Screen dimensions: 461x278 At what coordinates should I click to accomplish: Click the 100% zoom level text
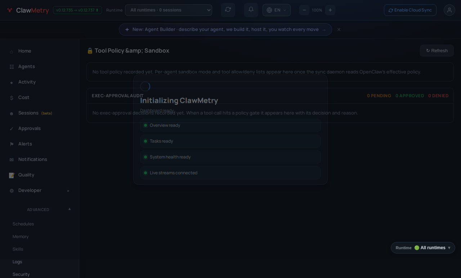(x=317, y=10)
